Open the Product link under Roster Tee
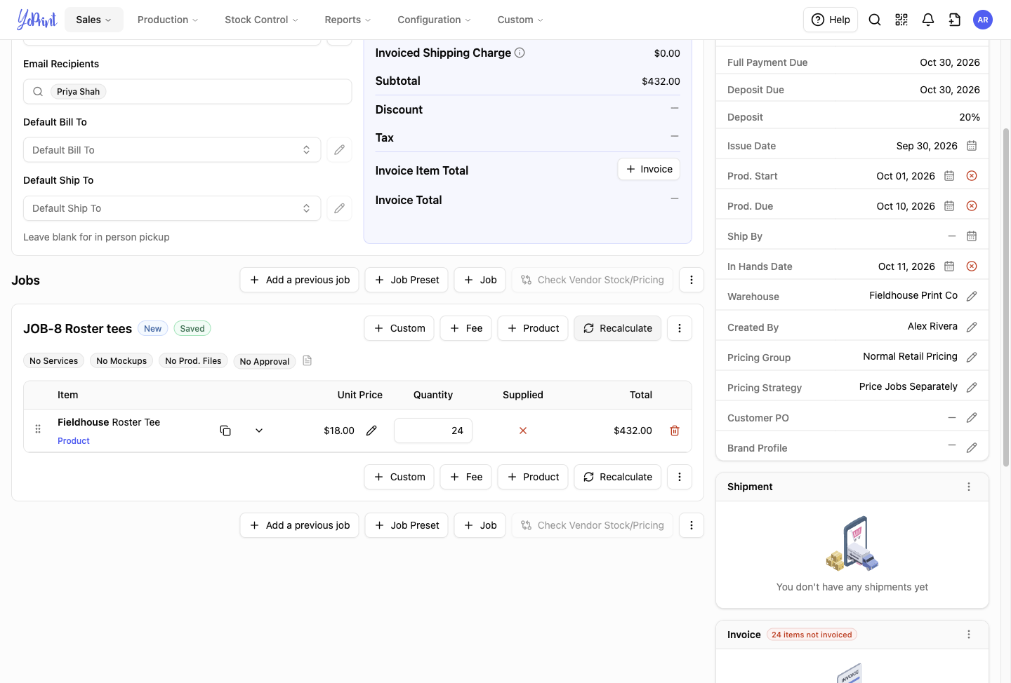Image resolution: width=1011 pixels, height=683 pixels. tap(74, 441)
